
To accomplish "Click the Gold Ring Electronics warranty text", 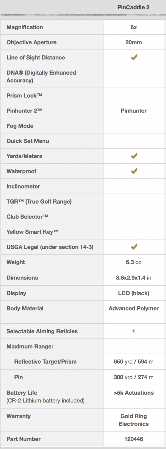I will (x=134, y=420).
